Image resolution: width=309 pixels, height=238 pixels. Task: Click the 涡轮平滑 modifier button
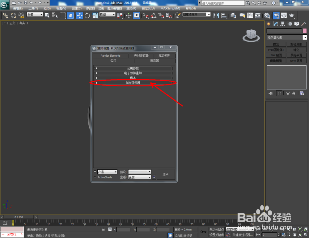[296, 55]
